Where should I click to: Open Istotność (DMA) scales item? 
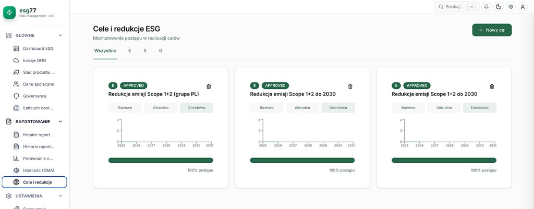pos(34,171)
